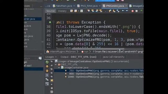
Task: Open the ImageCo... editor tab
Action: [136, 6]
